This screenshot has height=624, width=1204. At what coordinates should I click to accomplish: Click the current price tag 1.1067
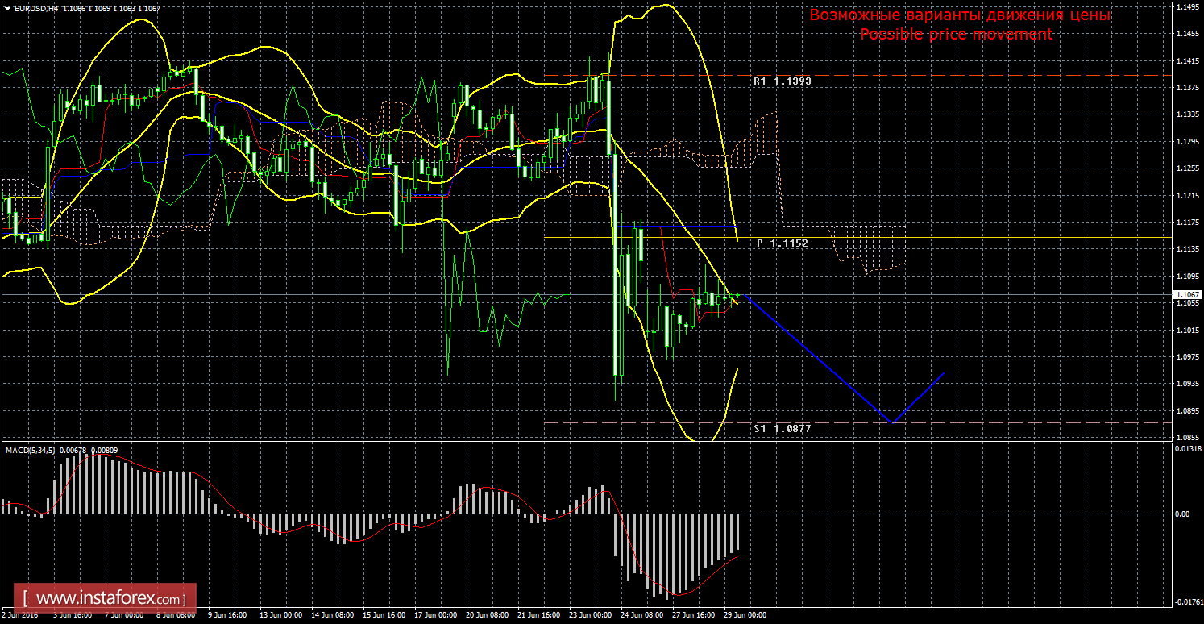click(x=1188, y=295)
